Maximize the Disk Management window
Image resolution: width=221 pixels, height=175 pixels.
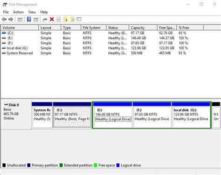click(x=201, y=4)
